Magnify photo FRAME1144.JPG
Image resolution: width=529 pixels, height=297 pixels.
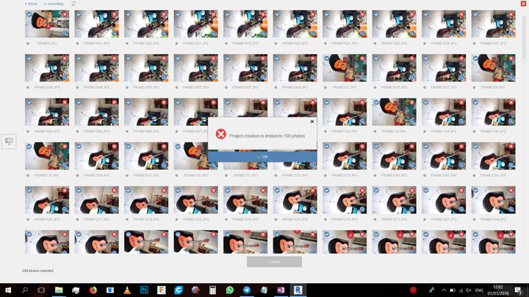click(461, 121)
